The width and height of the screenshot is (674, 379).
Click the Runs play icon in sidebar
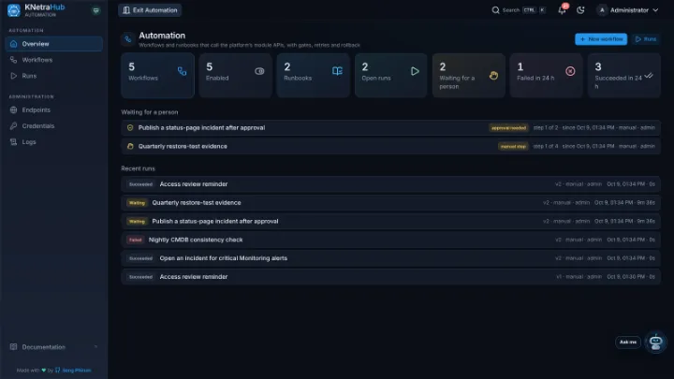(x=14, y=76)
